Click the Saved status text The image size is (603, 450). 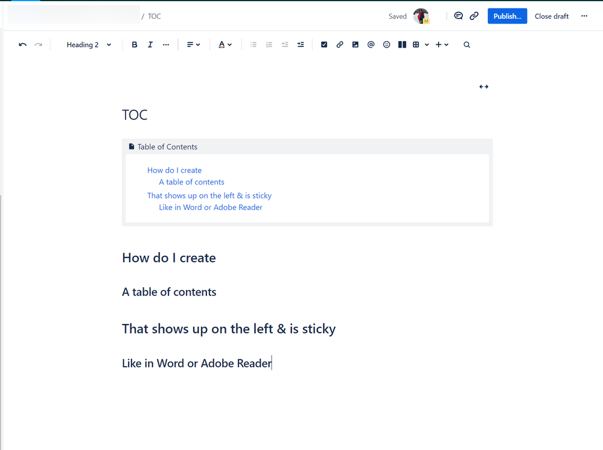click(397, 16)
